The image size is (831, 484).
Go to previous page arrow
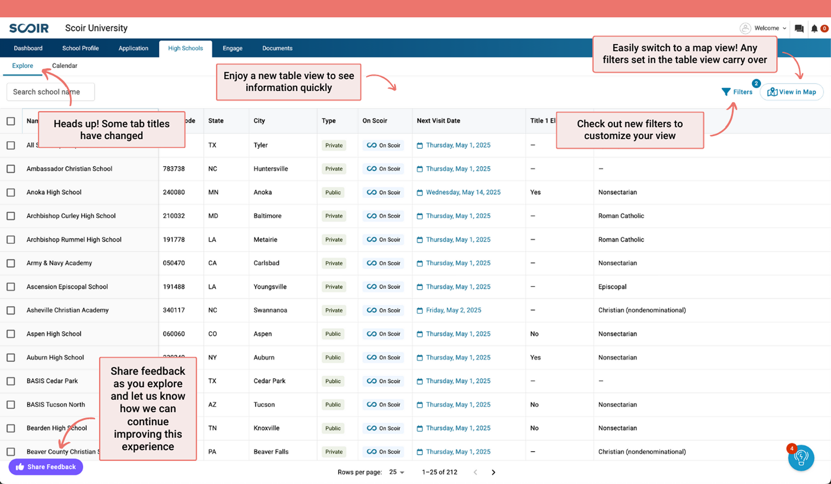475,472
